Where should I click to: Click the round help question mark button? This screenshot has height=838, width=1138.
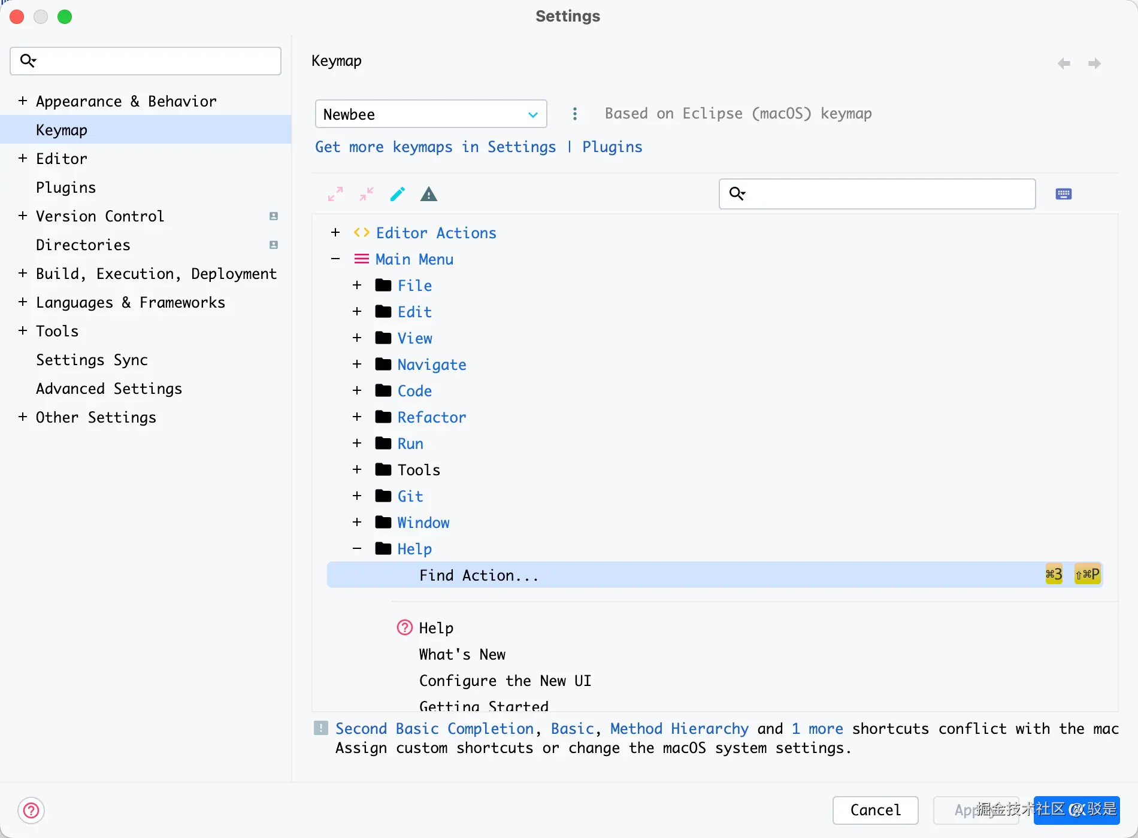[31, 810]
